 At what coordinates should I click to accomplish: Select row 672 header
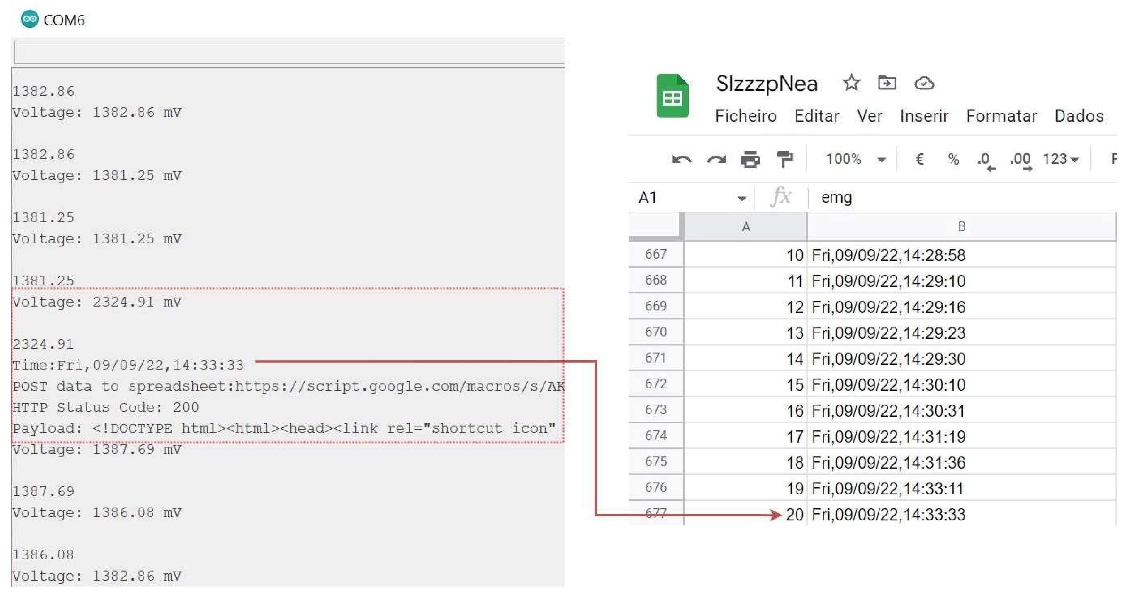pyautogui.click(x=656, y=384)
